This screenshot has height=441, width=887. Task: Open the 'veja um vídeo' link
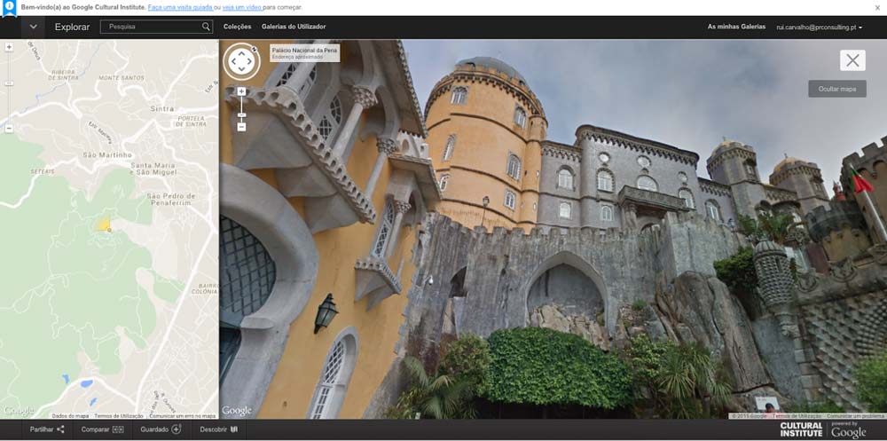[243, 7]
